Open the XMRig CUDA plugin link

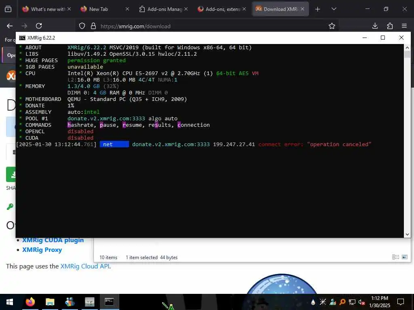53,240
